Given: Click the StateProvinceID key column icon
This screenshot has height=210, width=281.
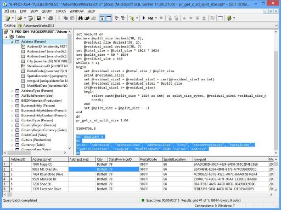Looking at the screenshot, I should 23,66.
